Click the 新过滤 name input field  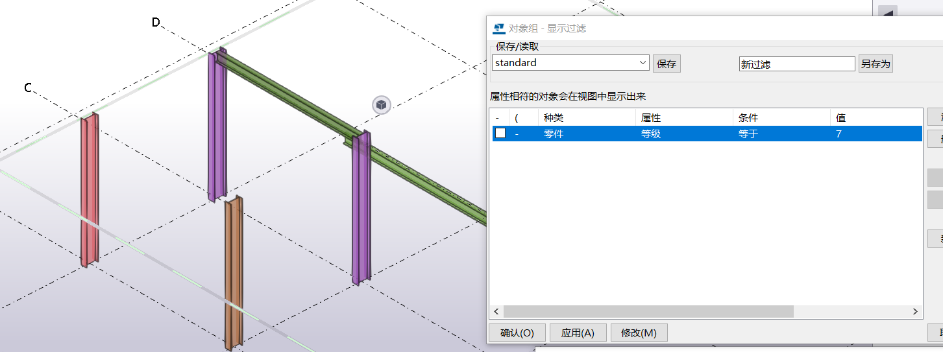(x=797, y=64)
